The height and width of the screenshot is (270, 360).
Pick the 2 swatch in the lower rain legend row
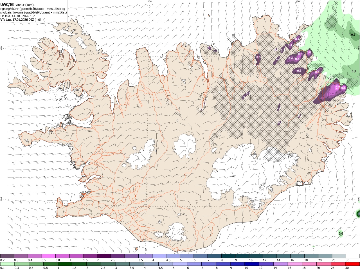coord(94,264)
